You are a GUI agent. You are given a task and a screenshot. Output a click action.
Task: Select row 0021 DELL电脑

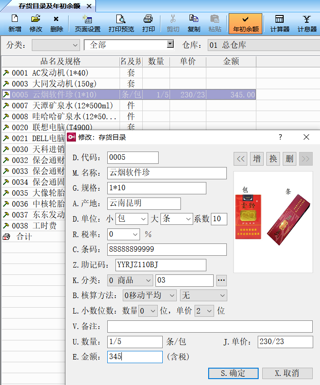(x=34, y=138)
